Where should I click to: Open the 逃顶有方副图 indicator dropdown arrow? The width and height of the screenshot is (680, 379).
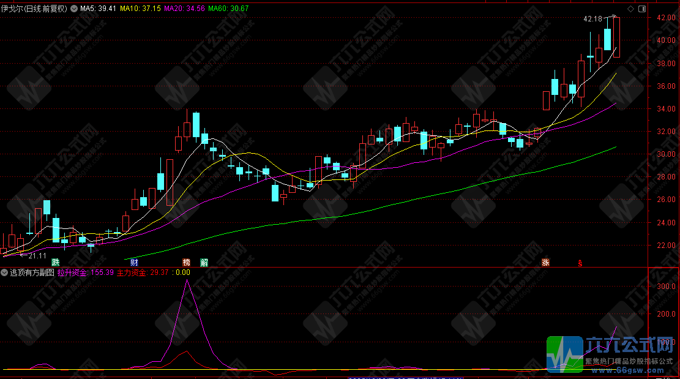(4, 272)
